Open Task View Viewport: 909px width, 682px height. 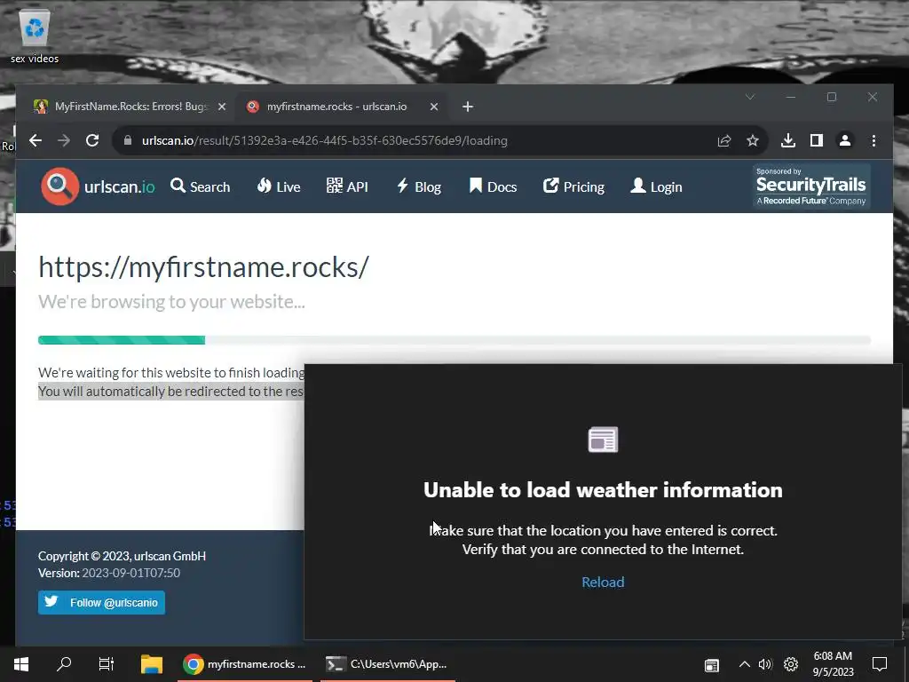107,664
